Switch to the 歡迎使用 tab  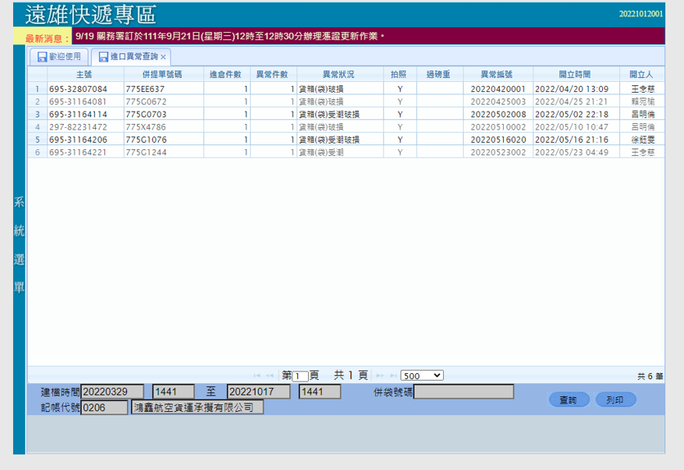coord(65,57)
